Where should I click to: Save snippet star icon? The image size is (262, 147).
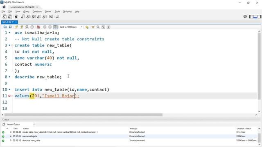tap(87, 27)
